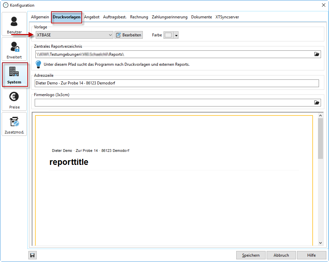329x262 pixels.
Task: Open the Farbe color dropdown arrow
Action: (x=176, y=35)
